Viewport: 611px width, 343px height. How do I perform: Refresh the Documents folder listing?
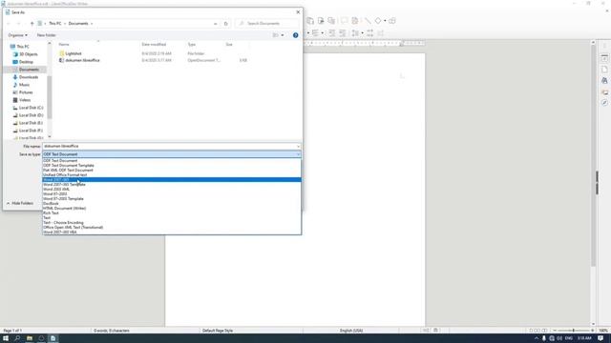(225, 24)
